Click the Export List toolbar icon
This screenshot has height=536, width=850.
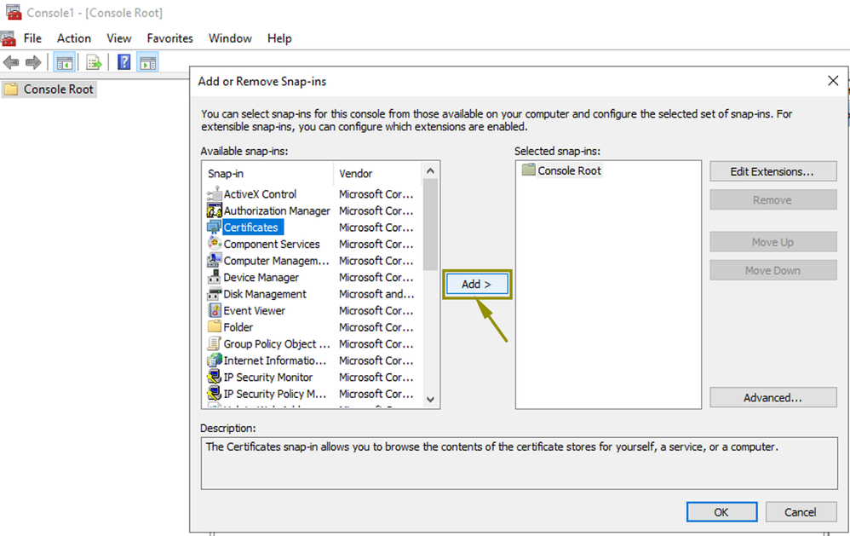[x=94, y=62]
